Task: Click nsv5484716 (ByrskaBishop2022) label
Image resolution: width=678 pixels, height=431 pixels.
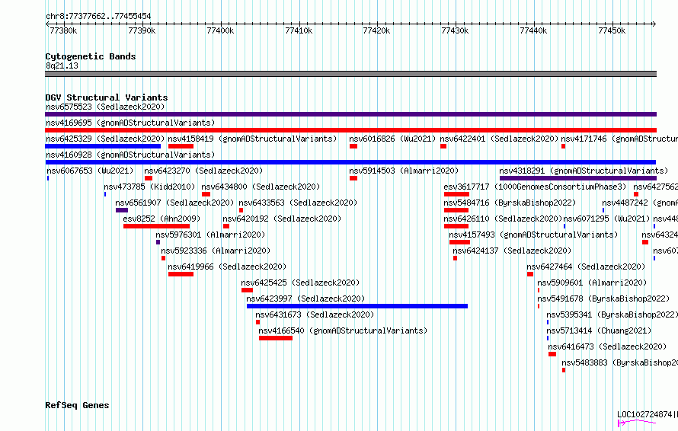Action: (x=510, y=203)
